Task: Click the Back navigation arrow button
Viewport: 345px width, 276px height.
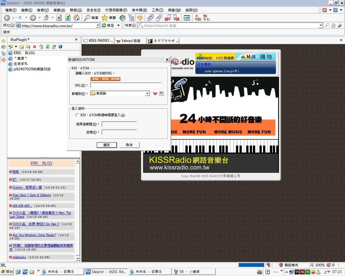Action: 7,18
